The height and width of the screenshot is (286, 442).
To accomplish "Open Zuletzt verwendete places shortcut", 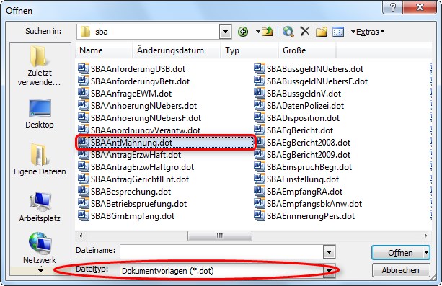I will (x=40, y=66).
